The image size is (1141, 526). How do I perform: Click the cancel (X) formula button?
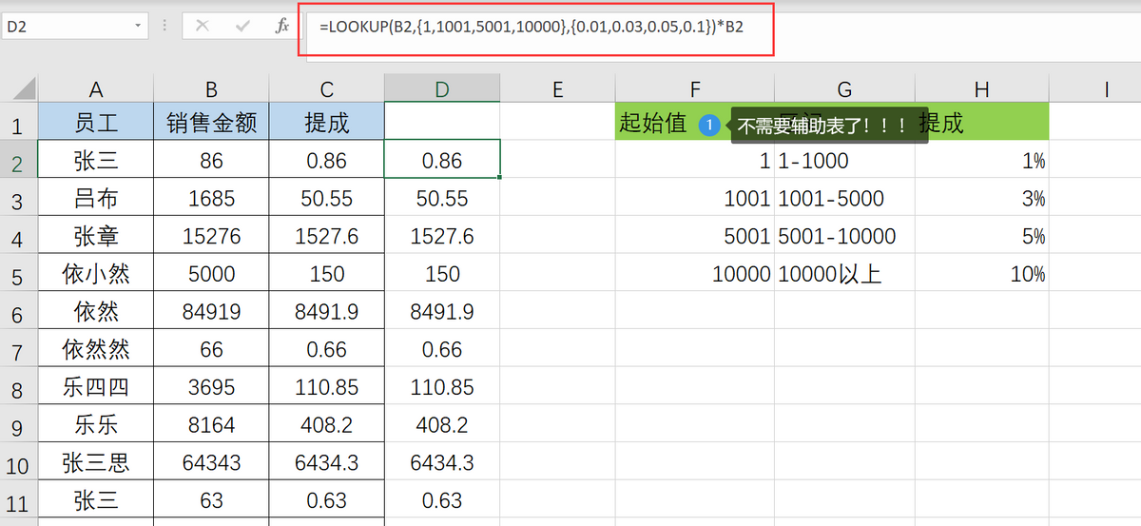(x=202, y=26)
